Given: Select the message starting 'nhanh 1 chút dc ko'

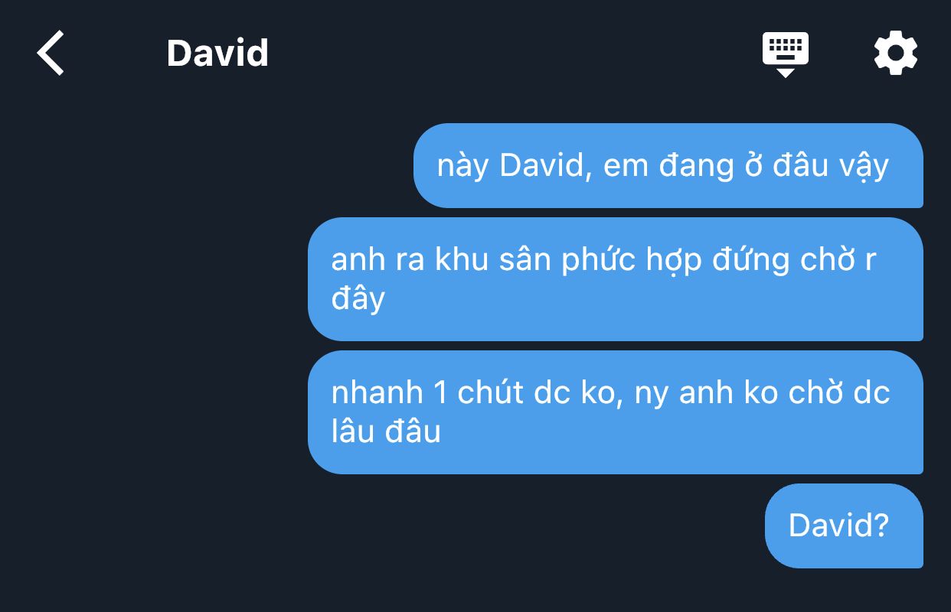Looking at the screenshot, I should pyautogui.click(x=616, y=412).
